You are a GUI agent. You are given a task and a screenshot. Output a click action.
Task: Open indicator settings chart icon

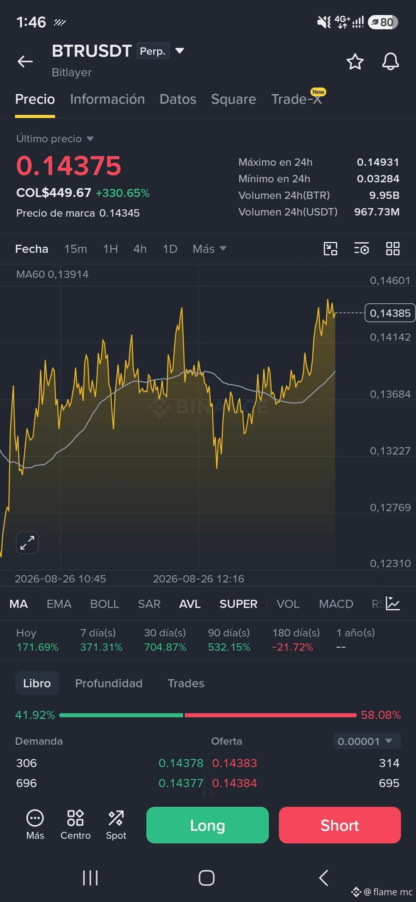pyautogui.click(x=393, y=604)
